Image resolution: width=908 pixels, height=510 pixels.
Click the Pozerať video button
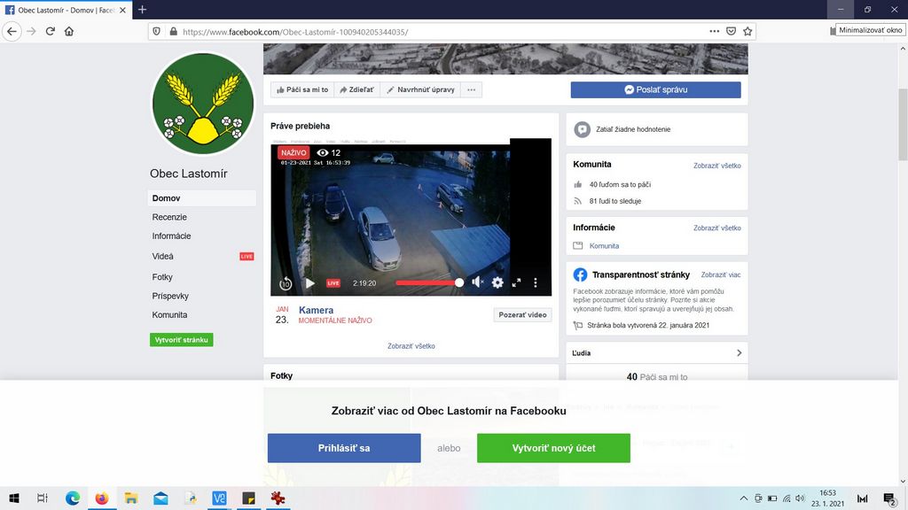tap(522, 315)
